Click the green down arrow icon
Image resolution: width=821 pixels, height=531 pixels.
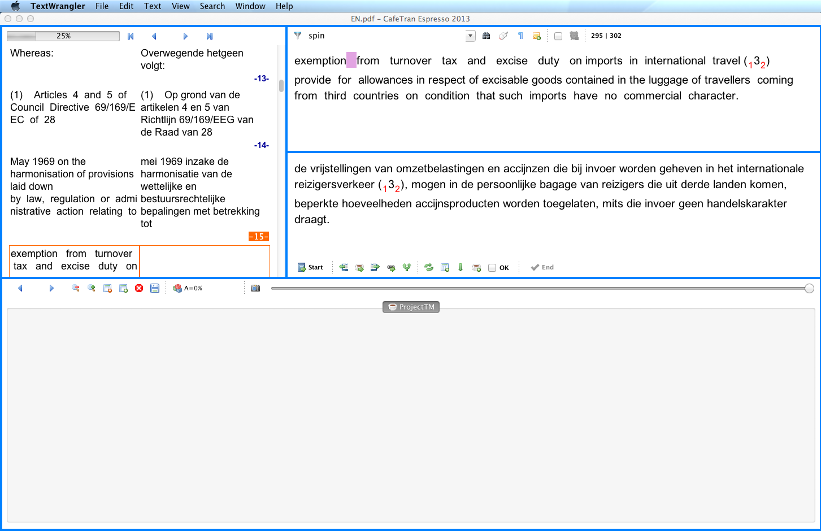click(461, 268)
